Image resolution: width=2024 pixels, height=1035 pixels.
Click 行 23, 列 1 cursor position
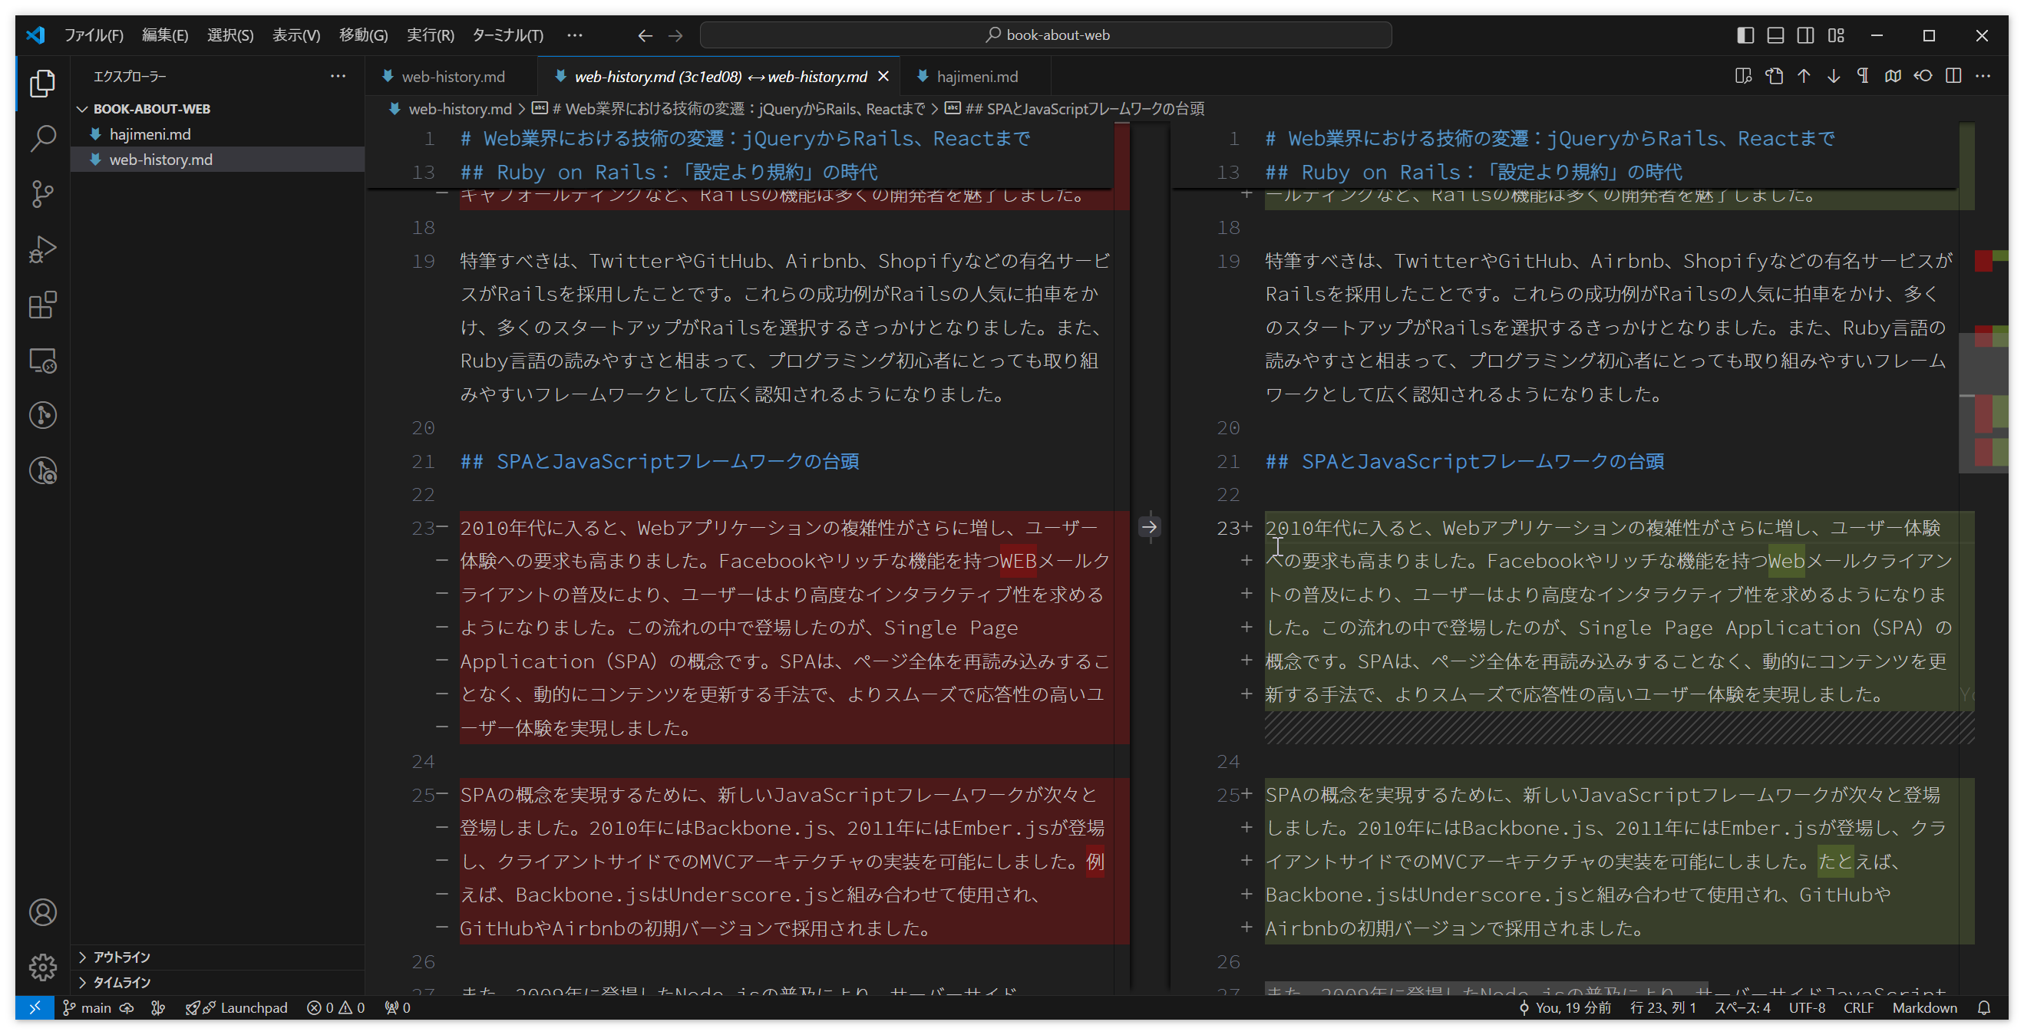(x=1662, y=1007)
